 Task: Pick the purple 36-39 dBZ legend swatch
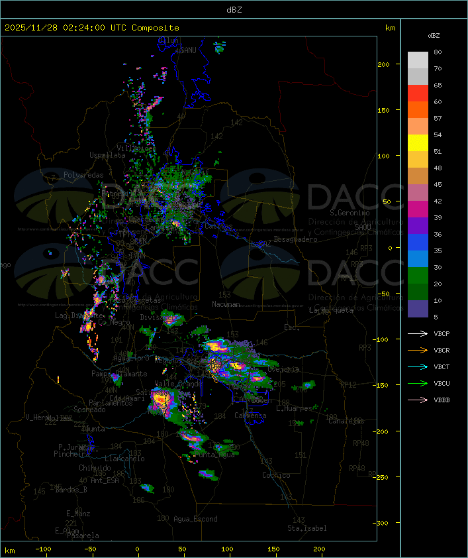click(x=418, y=225)
